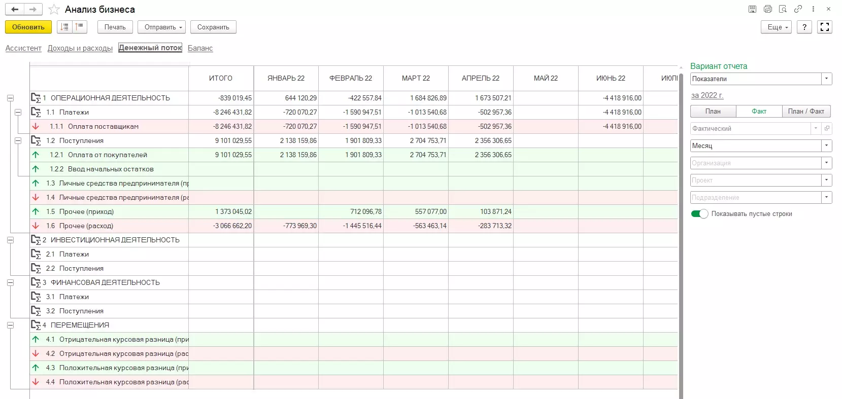
Task: Open the Отправить dropdown button
Action: tap(161, 27)
